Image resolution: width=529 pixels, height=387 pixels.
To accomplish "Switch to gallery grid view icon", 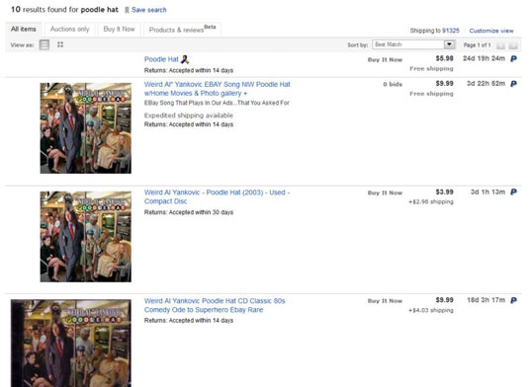I will [x=60, y=44].
